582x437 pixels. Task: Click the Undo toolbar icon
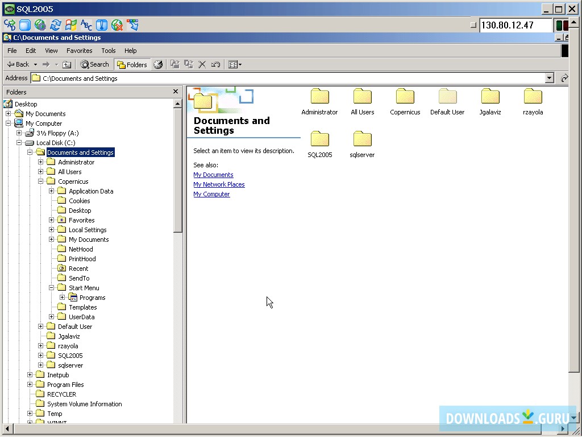tap(215, 65)
